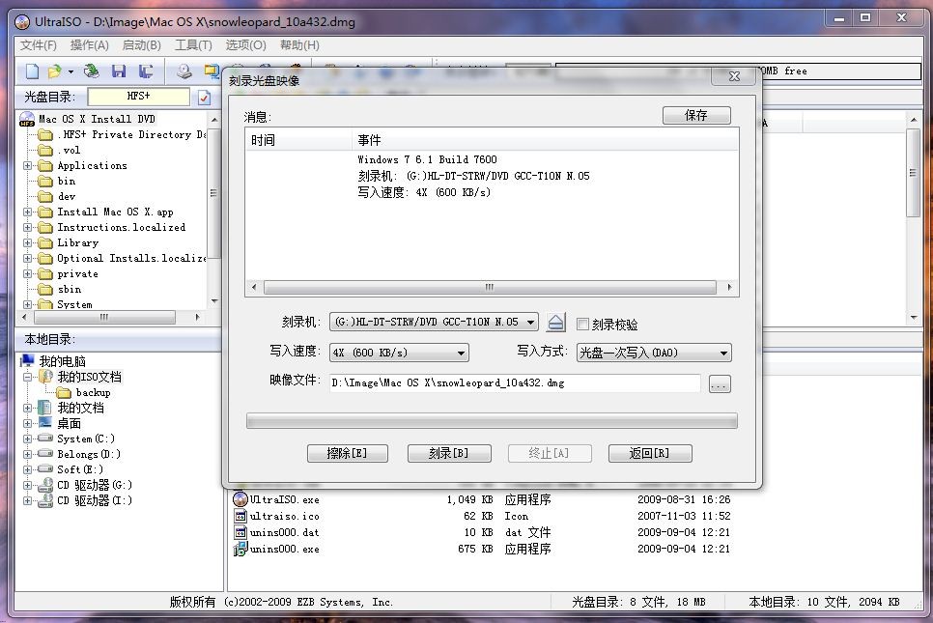
Task: Click the CD 驱动器 (I:) drive icon
Action: coord(45,500)
